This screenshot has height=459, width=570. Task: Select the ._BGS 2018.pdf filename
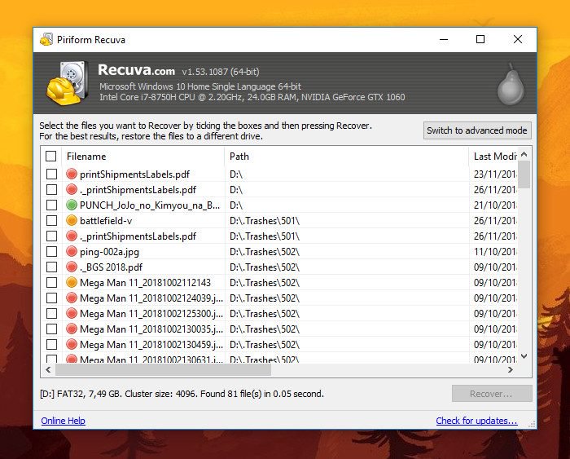(111, 267)
